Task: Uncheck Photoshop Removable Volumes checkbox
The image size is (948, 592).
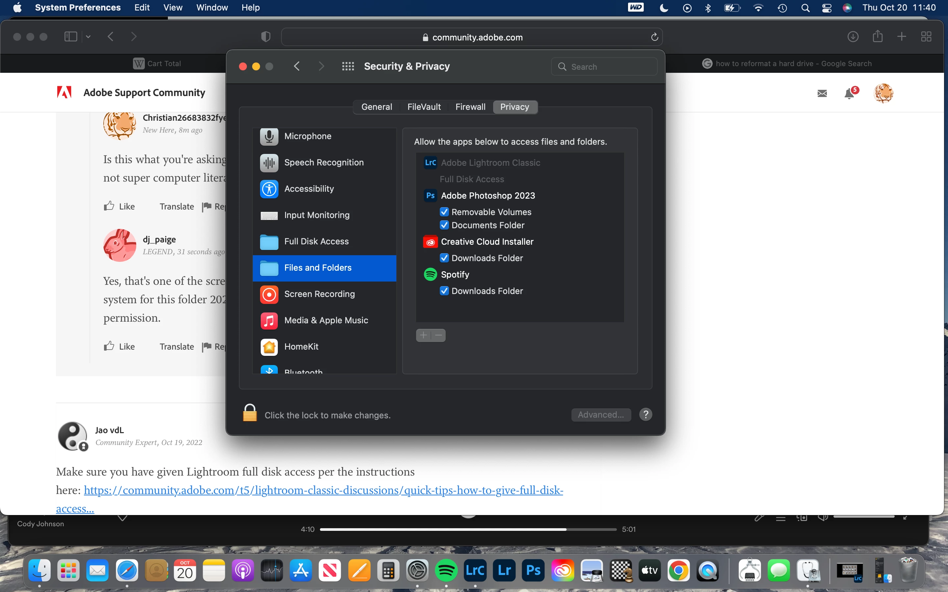Action: tap(444, 212)
